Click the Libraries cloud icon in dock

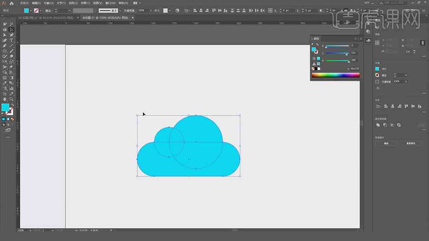(x=368, y=41)
